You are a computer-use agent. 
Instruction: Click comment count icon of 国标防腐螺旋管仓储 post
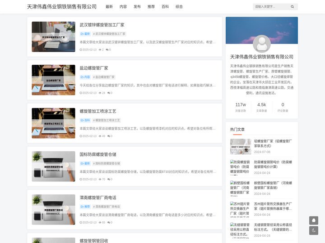[110, 180]
